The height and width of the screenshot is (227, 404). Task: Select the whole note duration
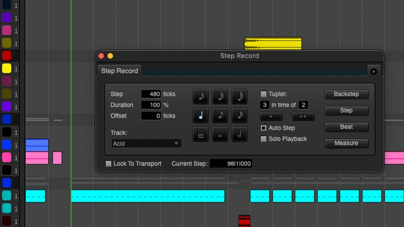[x=220, y=134]
